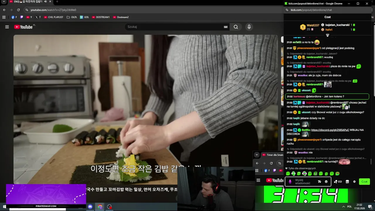375x211 pixels.
Task: Start voice search with microphone icon
Action: point(249,27)
